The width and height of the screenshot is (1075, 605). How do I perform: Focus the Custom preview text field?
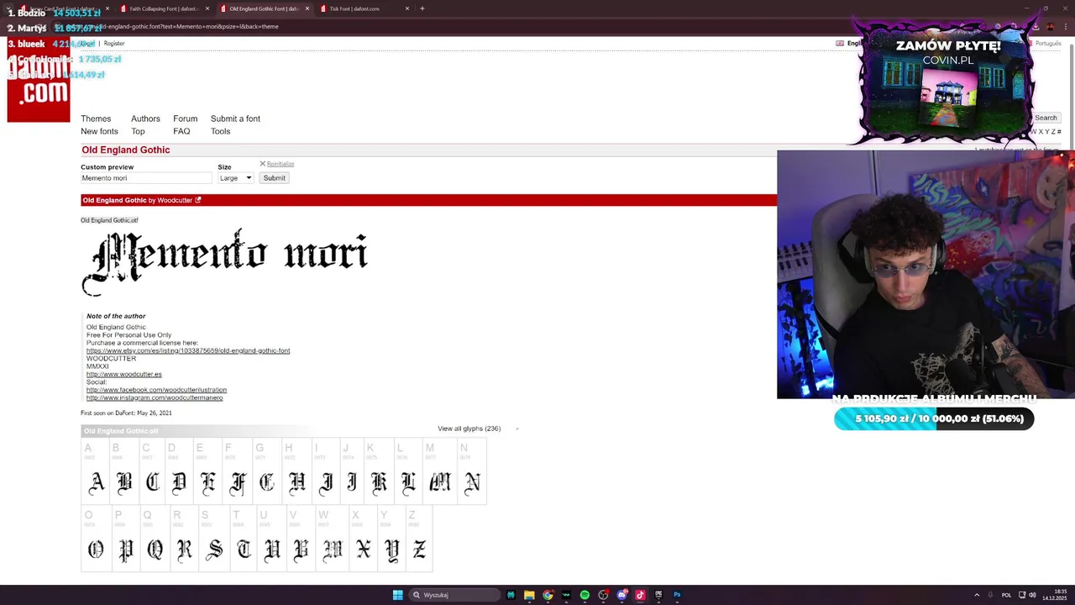146,178
